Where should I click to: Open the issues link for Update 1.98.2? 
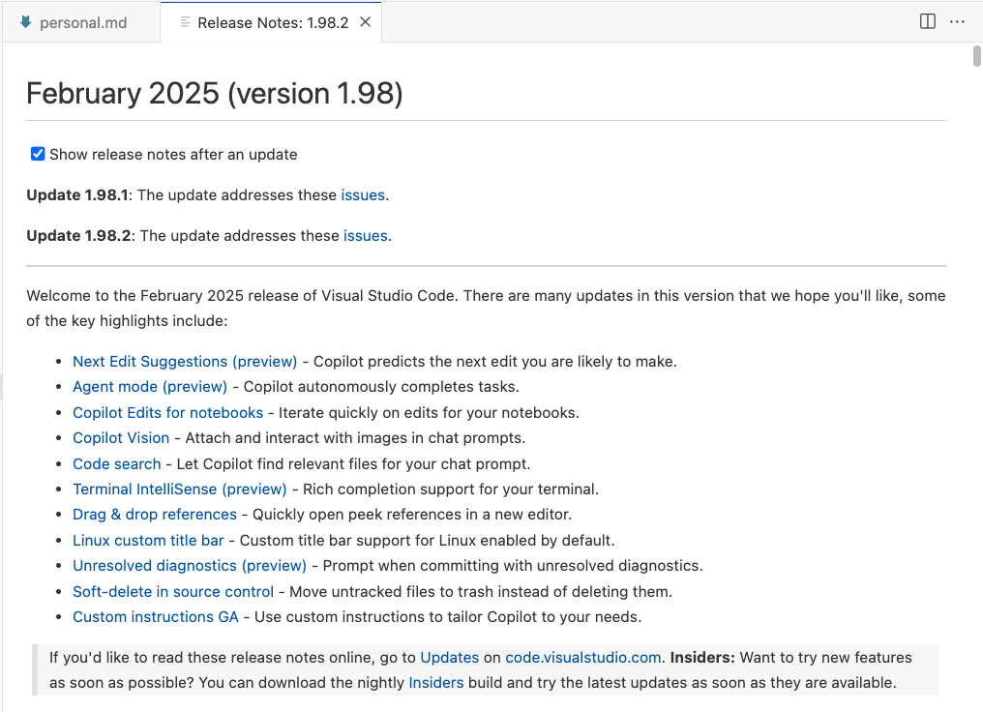pyautogui.click(x=366, y=236)
